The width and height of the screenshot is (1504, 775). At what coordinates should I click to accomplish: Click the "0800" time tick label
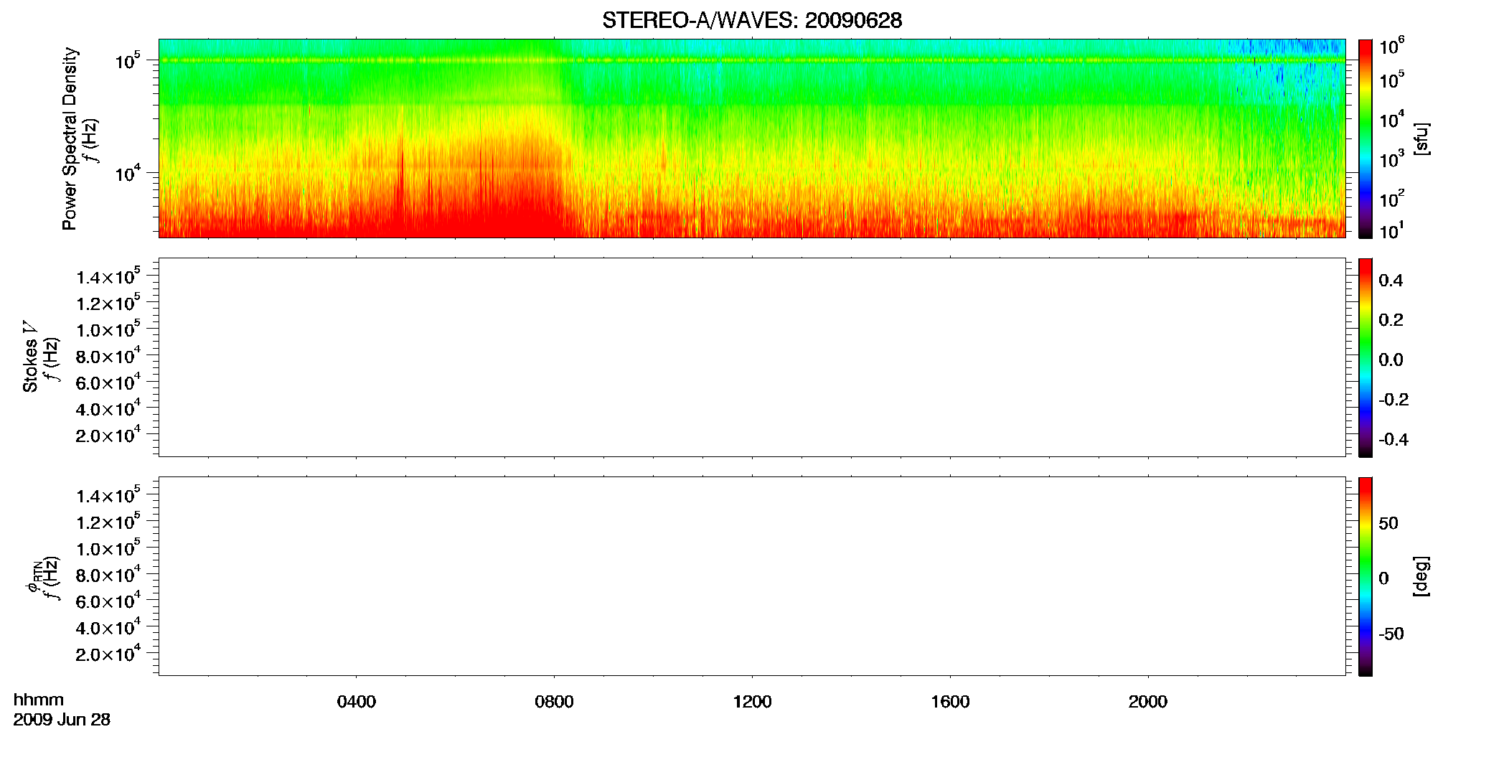coord(554,702)
